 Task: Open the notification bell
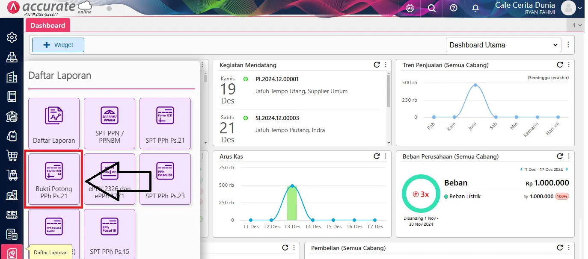475,8
